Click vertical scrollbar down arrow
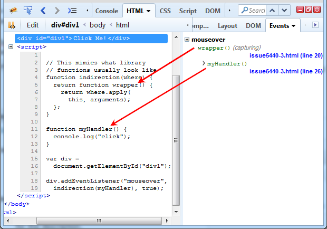This screenshot has height=229, width=327. [x=176, y=212]
